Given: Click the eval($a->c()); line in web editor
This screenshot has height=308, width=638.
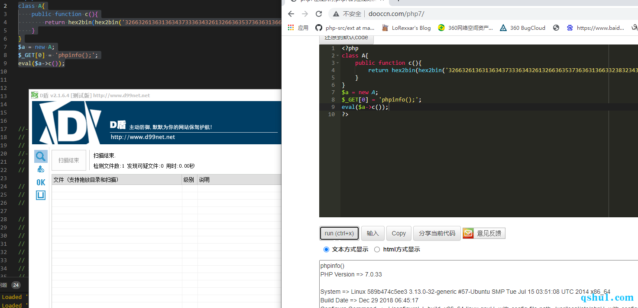Looking at the screenshot, I should coord(365,107).
